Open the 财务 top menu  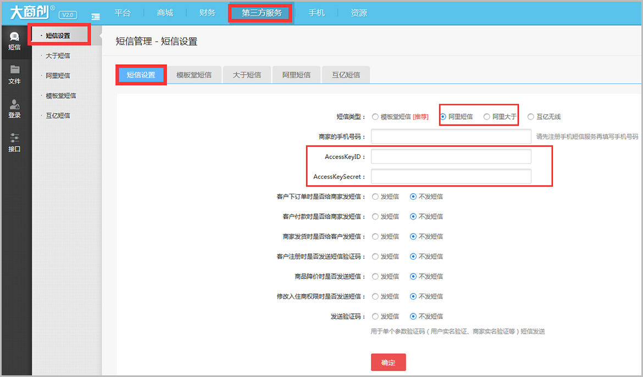tap(207, 13)
